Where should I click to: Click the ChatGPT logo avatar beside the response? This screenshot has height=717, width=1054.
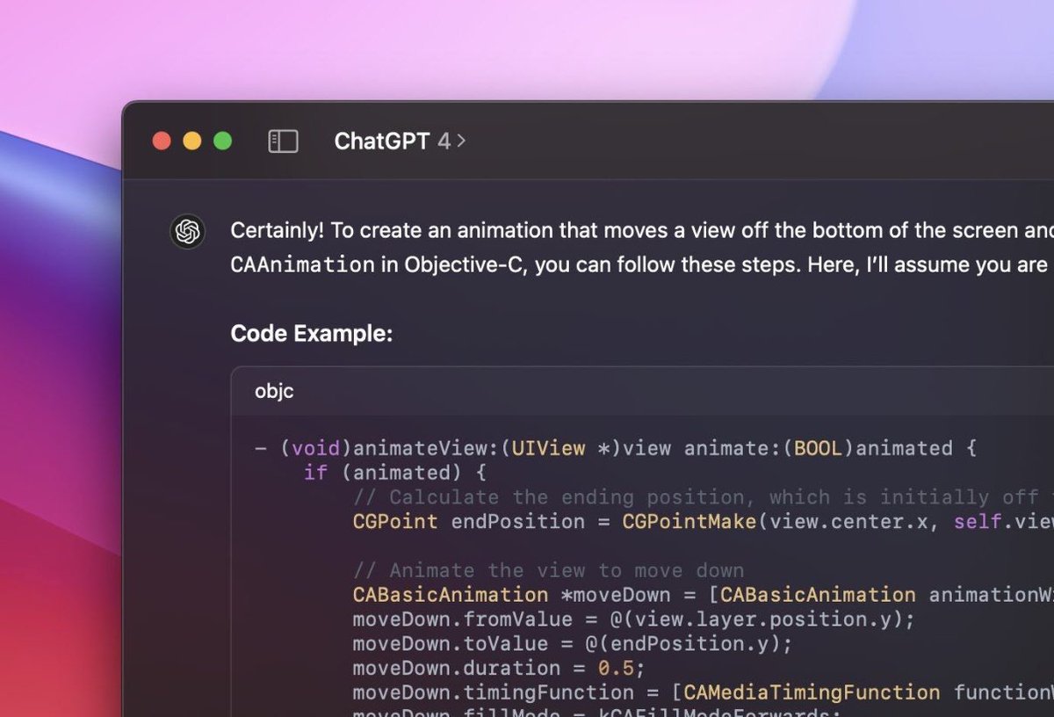(187, 232)
